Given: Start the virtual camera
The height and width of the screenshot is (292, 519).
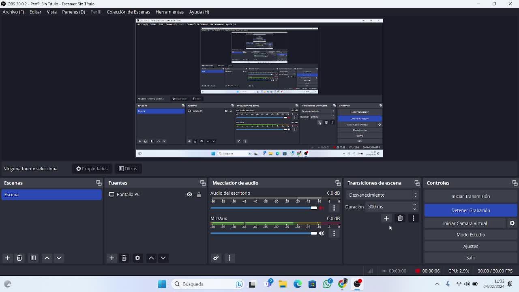Looking at the screenshot, I should pos(465,223).
